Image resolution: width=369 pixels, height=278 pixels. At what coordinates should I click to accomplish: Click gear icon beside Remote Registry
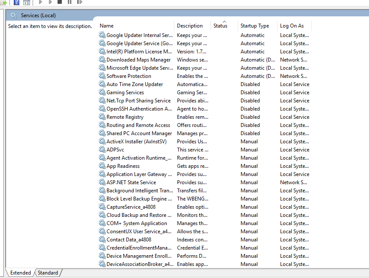pos(102,117)
